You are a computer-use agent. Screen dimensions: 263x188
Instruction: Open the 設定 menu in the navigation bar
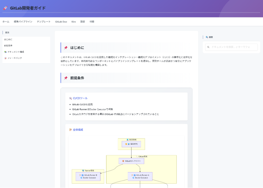(83, 22)
